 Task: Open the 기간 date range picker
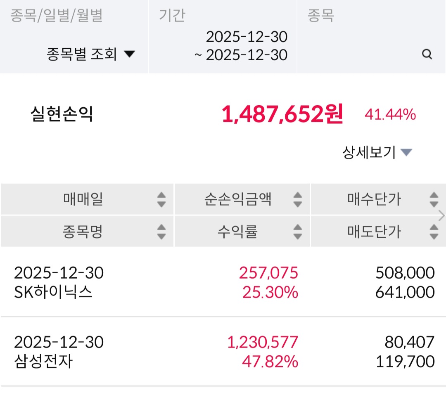[242, 46]
